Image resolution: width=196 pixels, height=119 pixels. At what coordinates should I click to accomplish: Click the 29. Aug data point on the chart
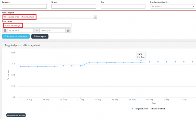click(141, 62)
